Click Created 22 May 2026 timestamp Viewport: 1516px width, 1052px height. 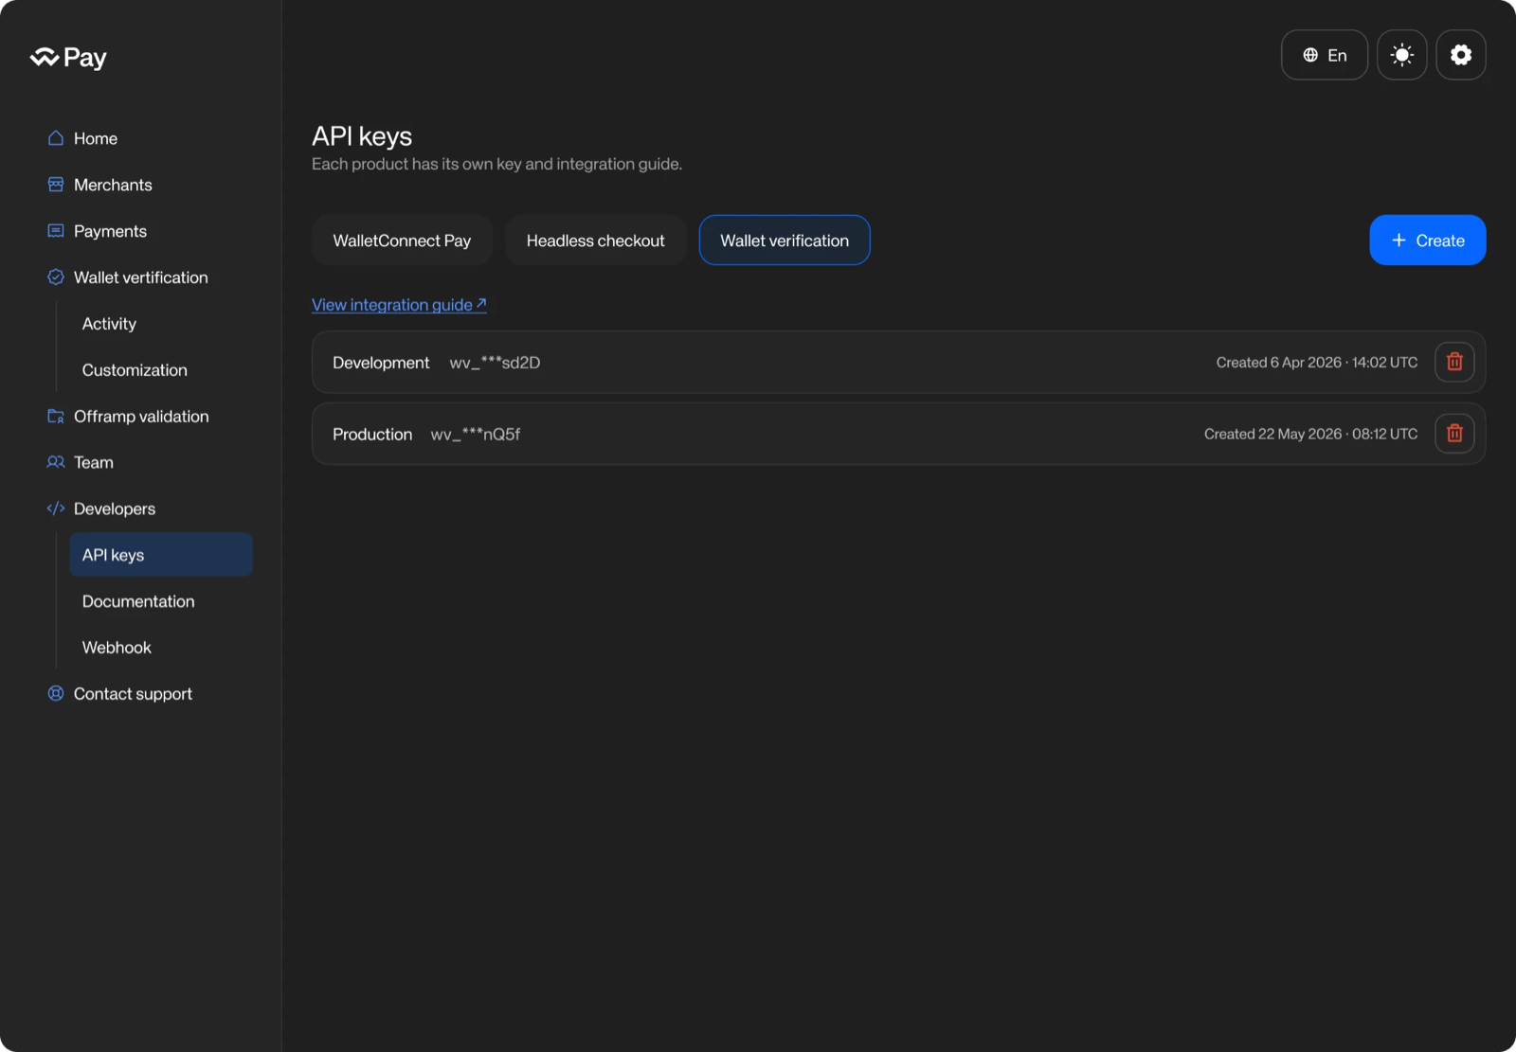[1310, 434]
